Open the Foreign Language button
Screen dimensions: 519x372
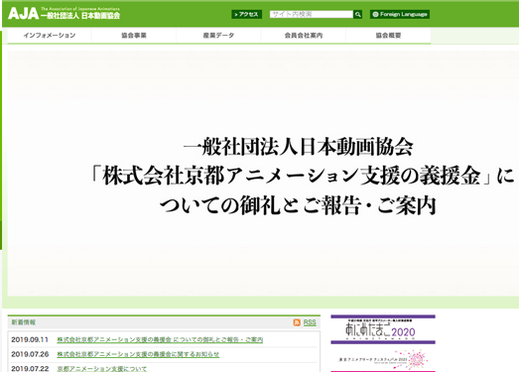point(400,14)
